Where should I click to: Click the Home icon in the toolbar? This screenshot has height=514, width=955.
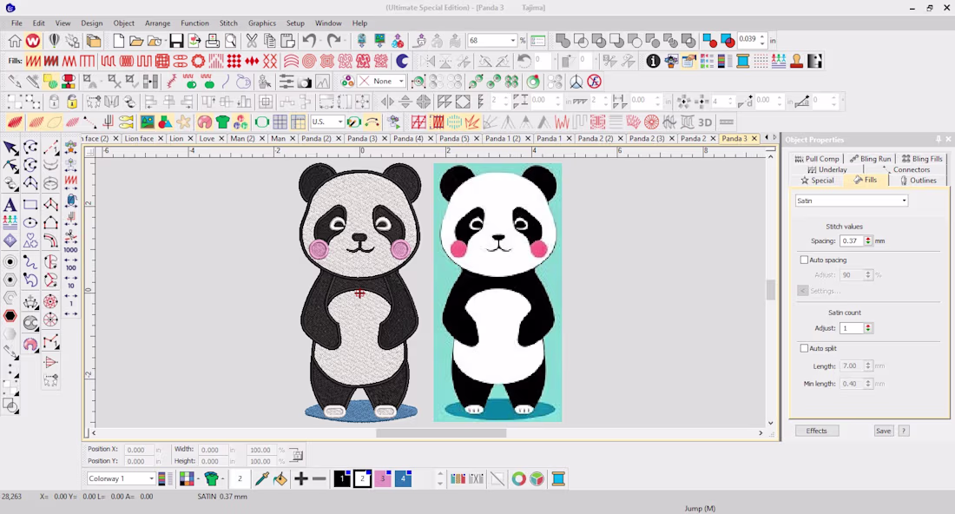[15, 41]
